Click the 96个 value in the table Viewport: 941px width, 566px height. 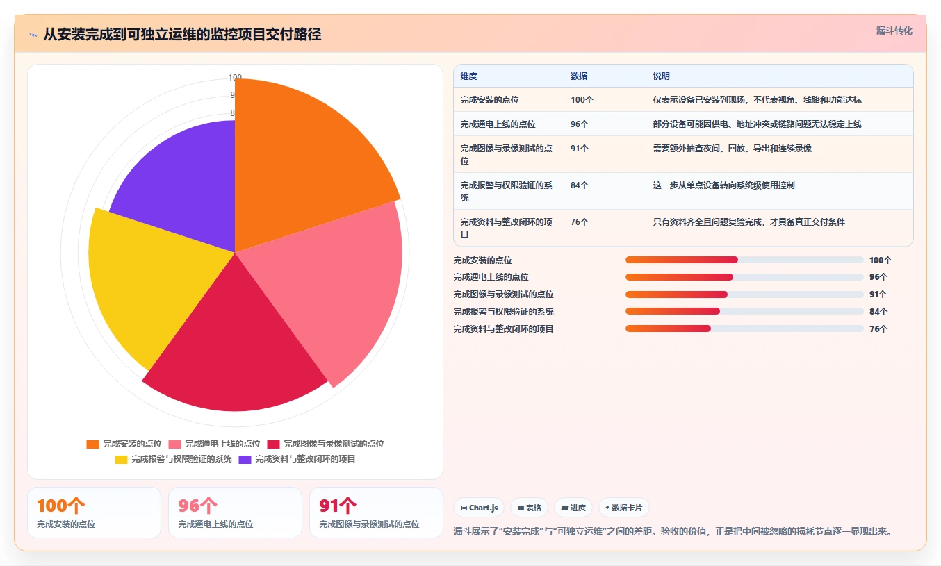point(580,124)
